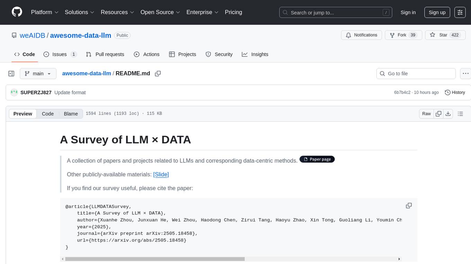Expand the Enterprise menu
471x264 pixels.
202,12
